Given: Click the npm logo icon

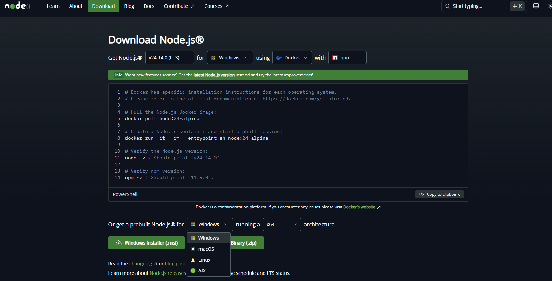Looking at the screenshot, I should 335,58.
